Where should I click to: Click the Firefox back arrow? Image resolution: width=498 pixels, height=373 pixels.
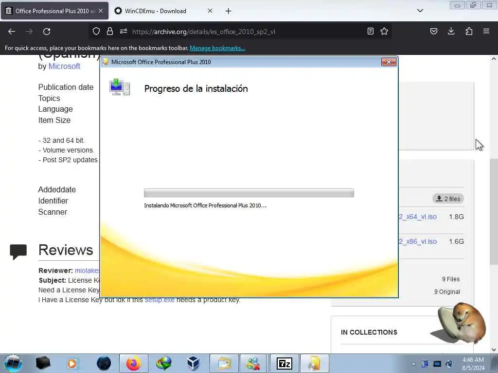pos(12,32)
